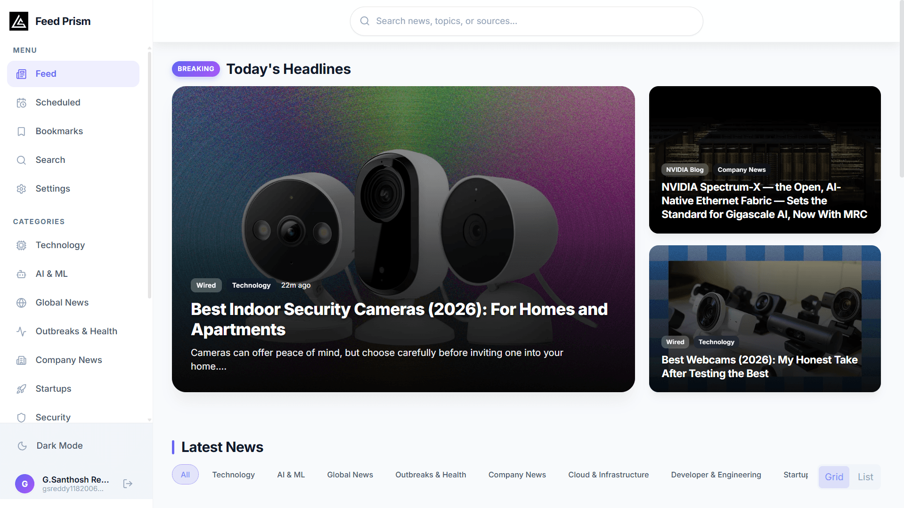904x508 pixels.
Task: Click the Search magnifier icon in sidebar
Action: tap(21, 160)
